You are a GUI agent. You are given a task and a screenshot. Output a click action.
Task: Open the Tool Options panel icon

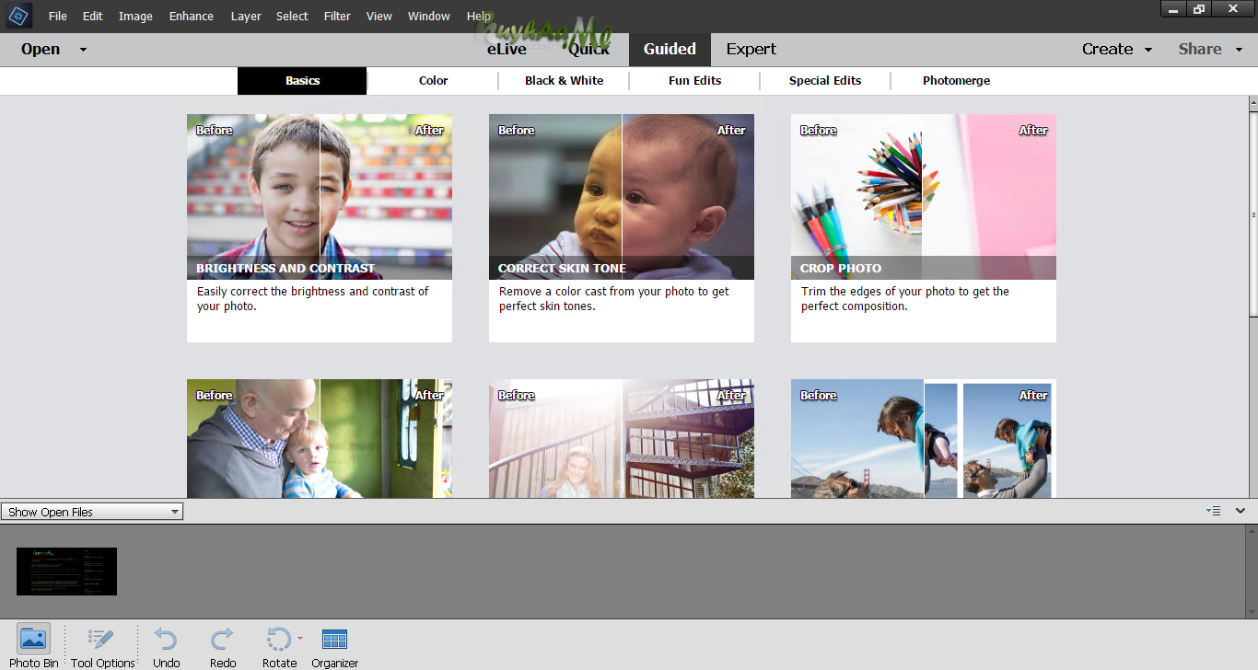pos(100,639)
